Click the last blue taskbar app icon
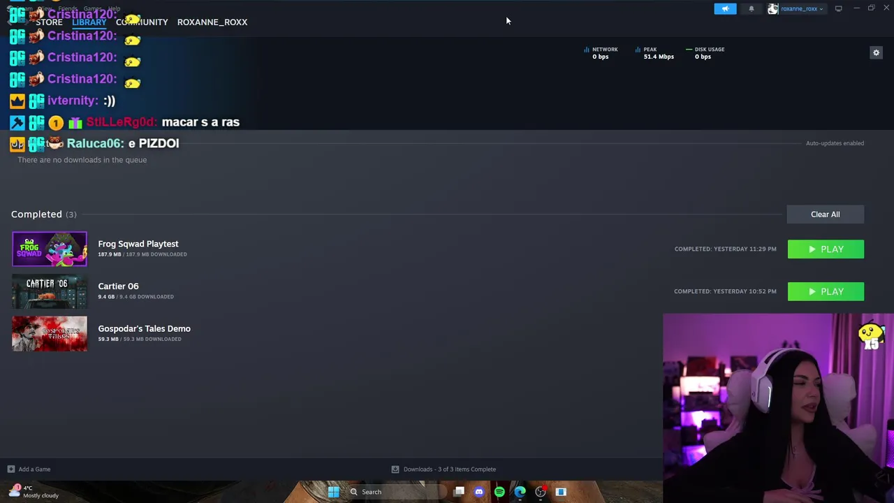 (x=560, y=492)
